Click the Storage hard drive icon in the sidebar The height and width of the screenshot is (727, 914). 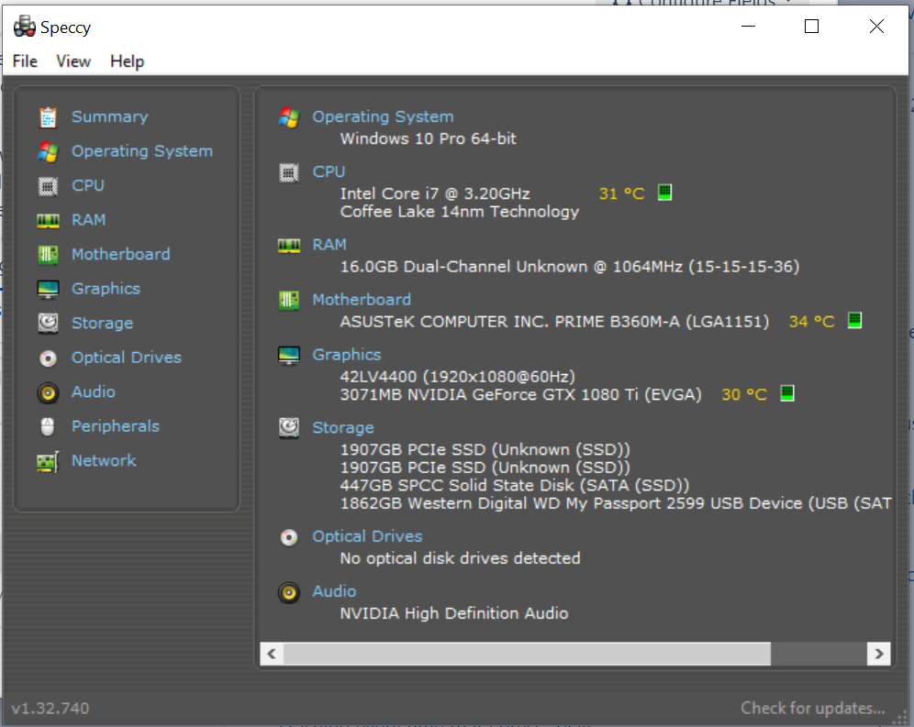tap(48, 324)
